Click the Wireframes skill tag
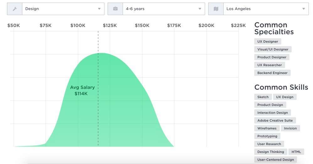The image size is (313, 164). (x=267, y=128)
